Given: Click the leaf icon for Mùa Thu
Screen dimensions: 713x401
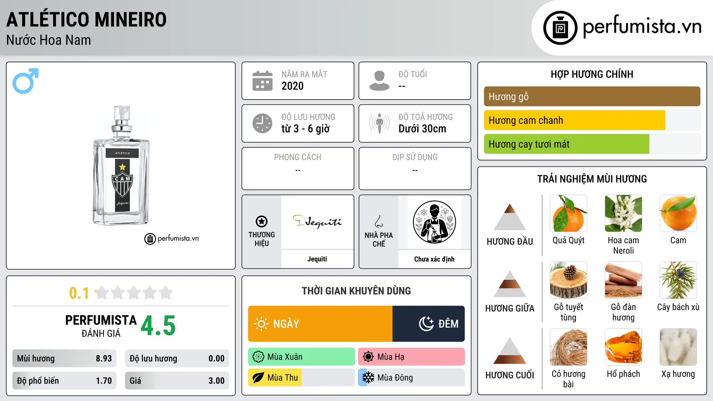Looking at the screenshot, I should coord(258,378).
